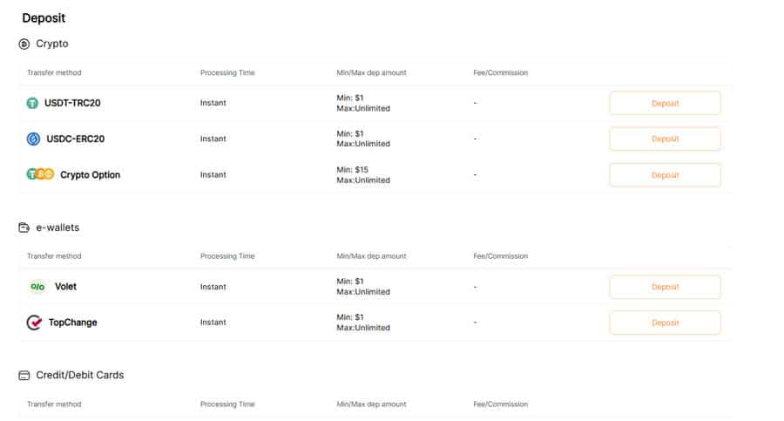The height and width of the screenshot is (421, 784).
Task: Open the TopChange transfer method label
Action: click(73, 323)
